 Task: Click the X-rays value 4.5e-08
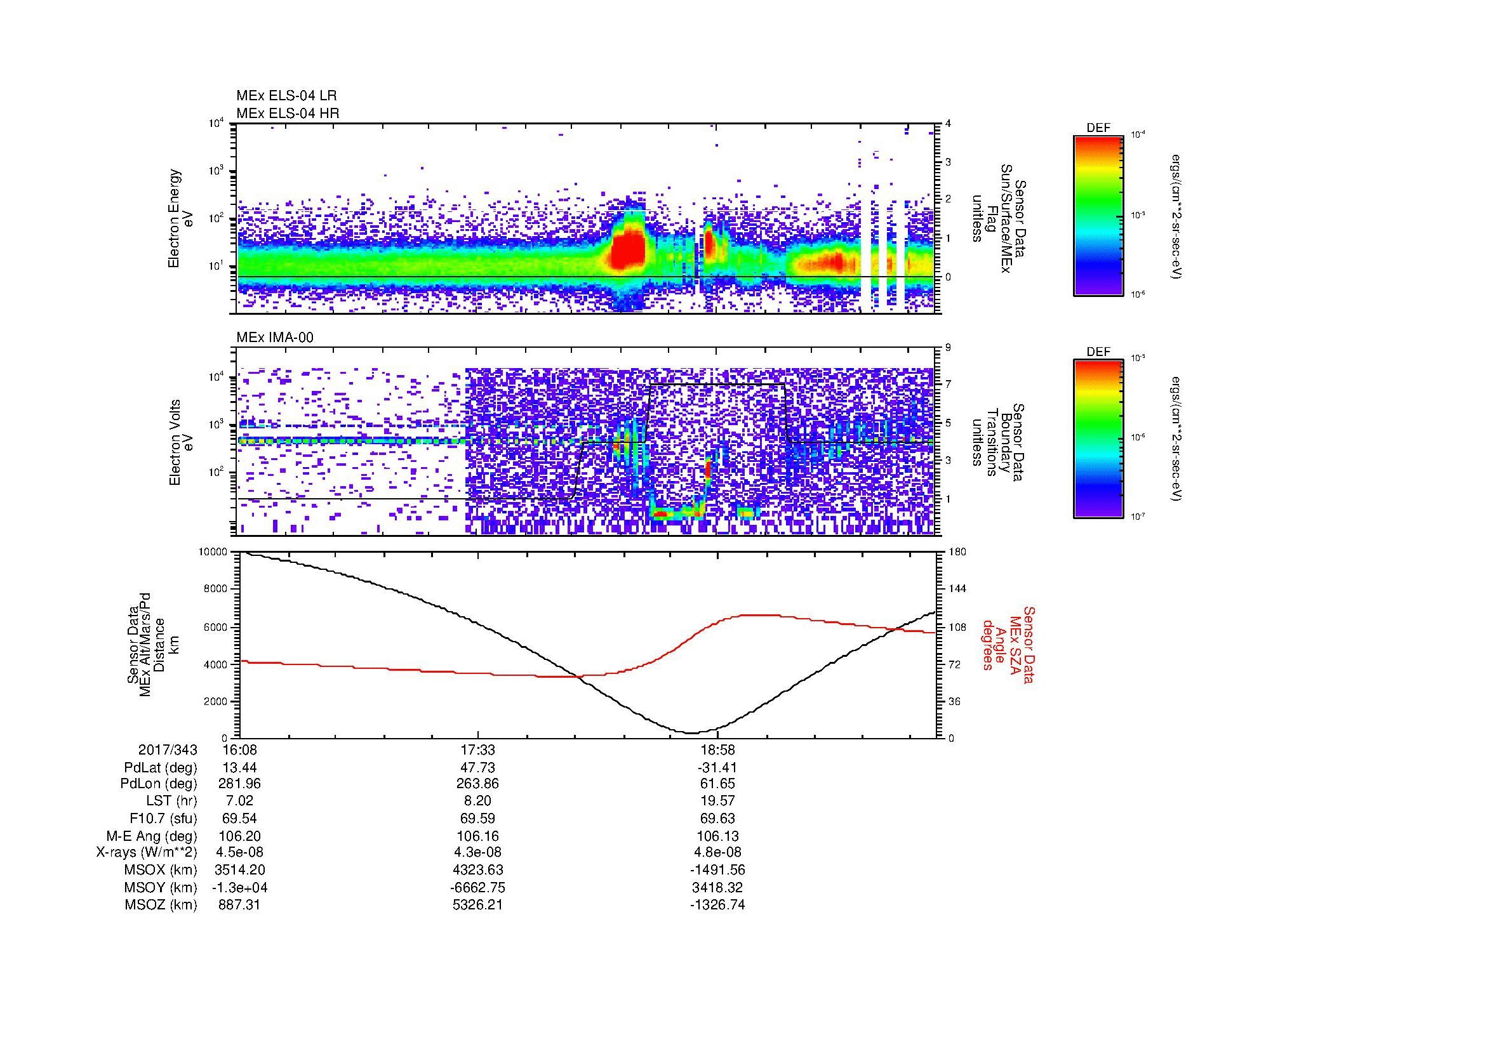240,852
